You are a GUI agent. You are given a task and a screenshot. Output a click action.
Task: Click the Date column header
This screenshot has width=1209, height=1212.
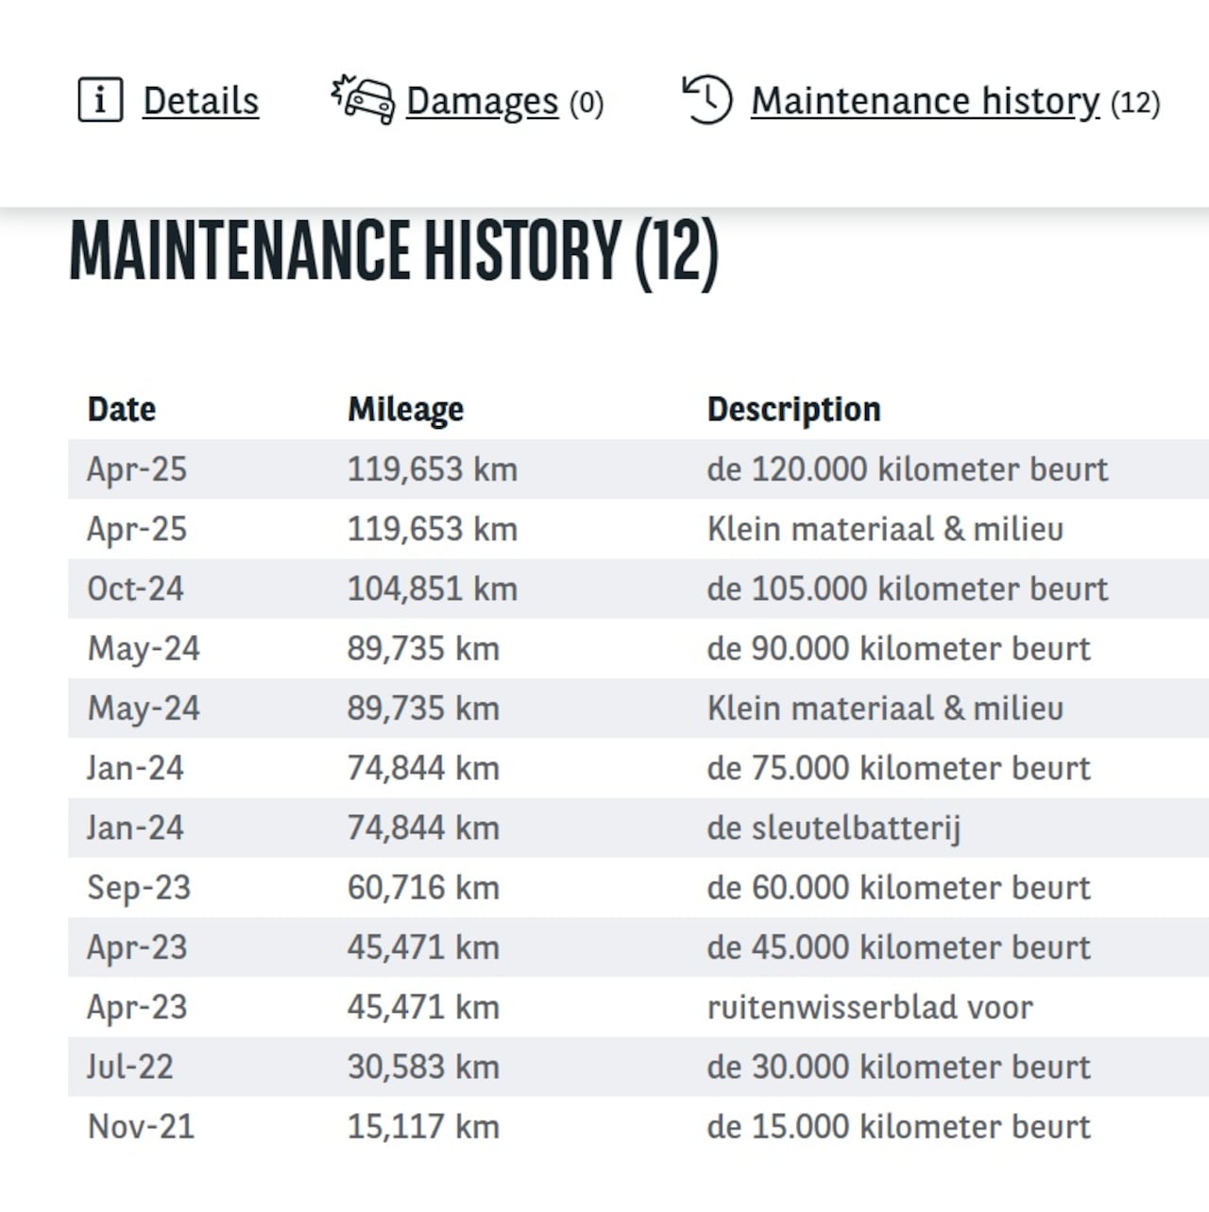(121, 409)
